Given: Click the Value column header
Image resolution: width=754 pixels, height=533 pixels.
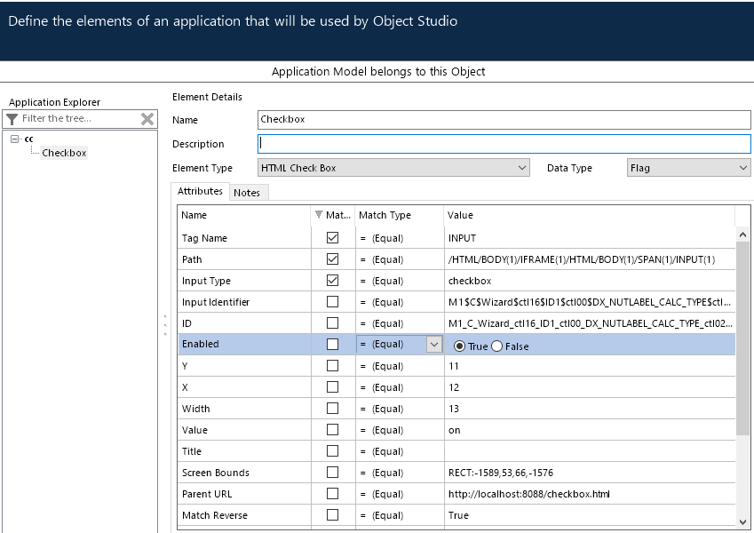Looking at the screenshot, I should coord(589,215).
